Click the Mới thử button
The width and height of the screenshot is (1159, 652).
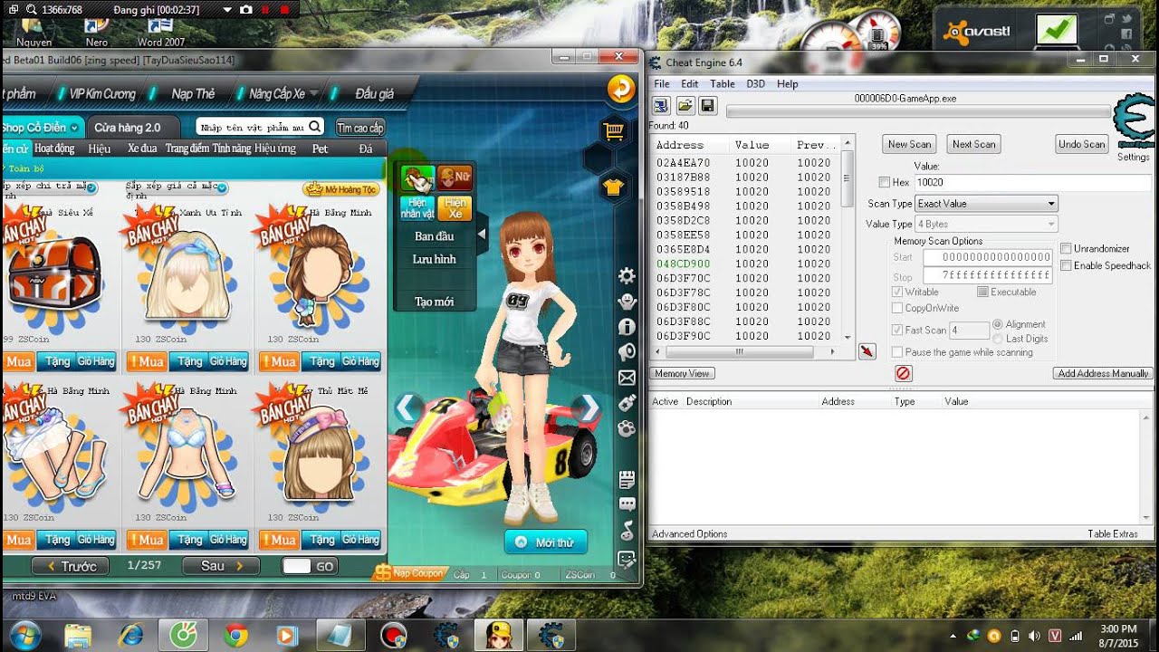click(x=546, y=542)
